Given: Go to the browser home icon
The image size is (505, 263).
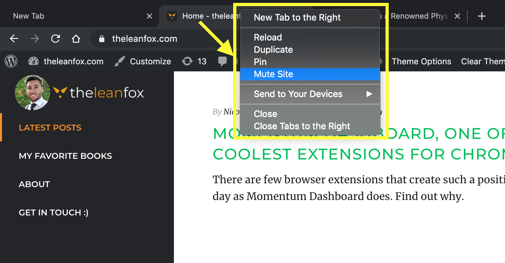Looking at the screenshot, I should [x=76, y=39].
